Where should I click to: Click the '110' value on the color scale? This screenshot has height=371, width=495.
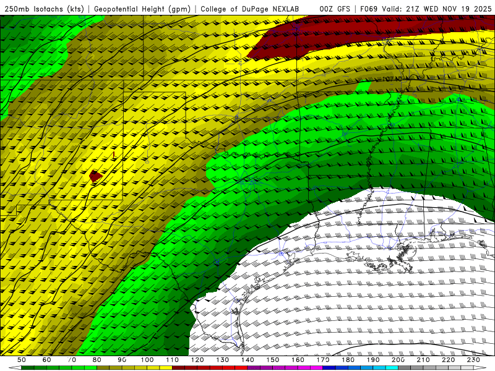pyautogui.click(x=173, y=360)
